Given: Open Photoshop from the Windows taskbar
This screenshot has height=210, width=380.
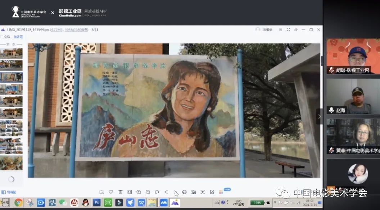Looking at the screenshot, I should click(x=96, y=202).
